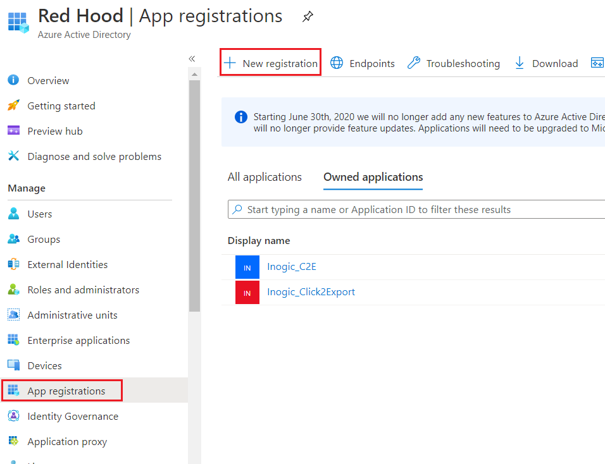
Task: Select Owned applications tab
Action: [x=373, y=177]
